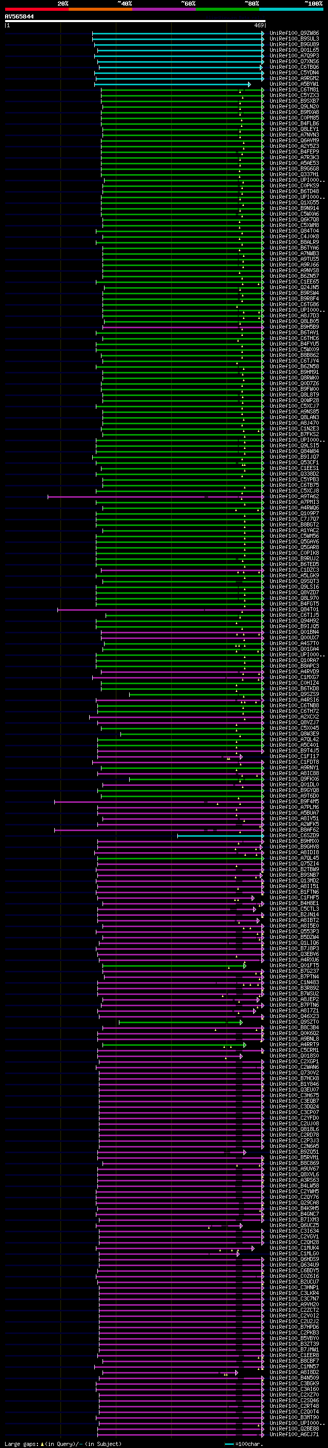
Task: Select the UniRef100_Q634U9 label
Action: (294, 1265)
